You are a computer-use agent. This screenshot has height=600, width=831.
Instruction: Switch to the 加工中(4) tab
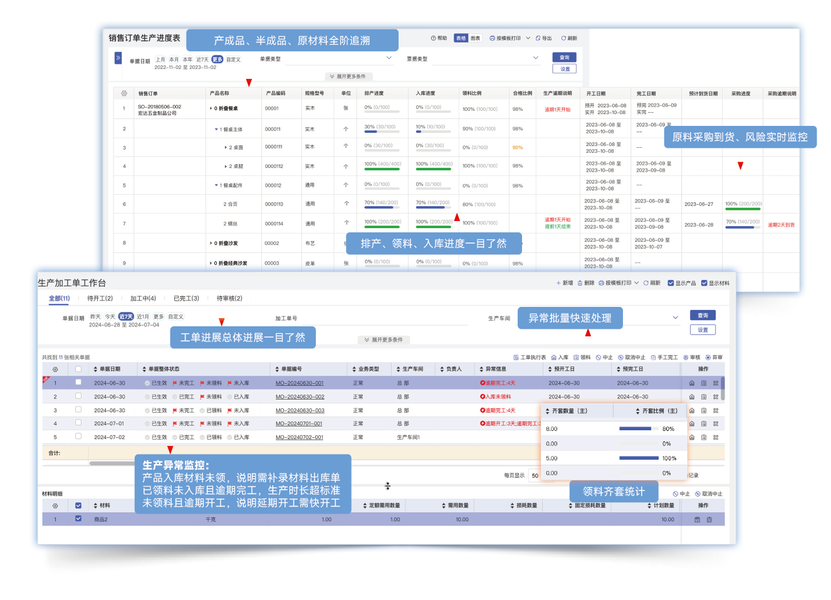pyautogui.click(x=143, y=298)
